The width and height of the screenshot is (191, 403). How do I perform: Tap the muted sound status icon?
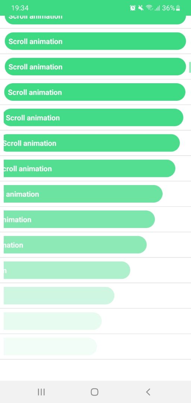point(141,8)
